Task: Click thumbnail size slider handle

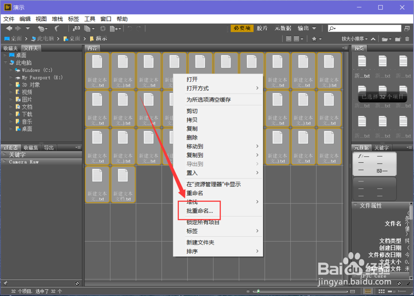Action: (258, 291)
